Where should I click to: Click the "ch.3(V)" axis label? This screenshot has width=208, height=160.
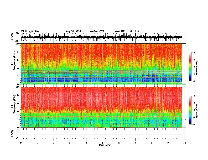13,134
